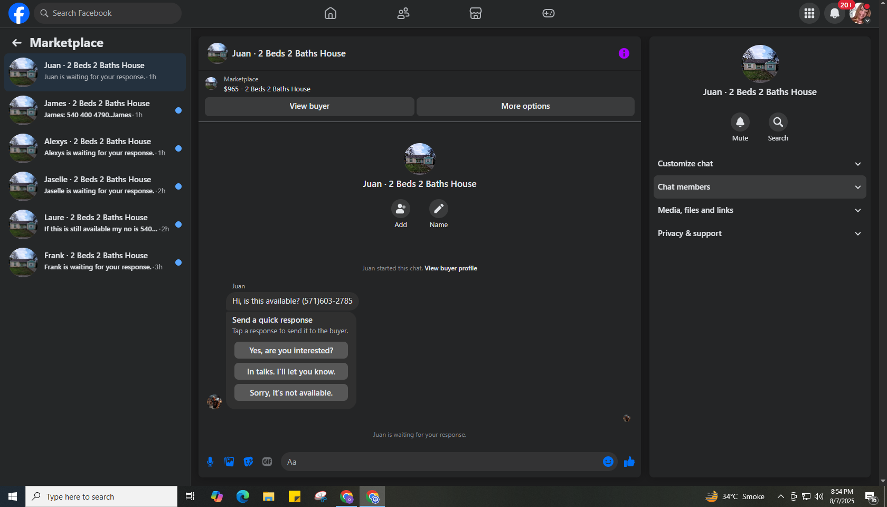887x507 pixels.
Task: Open the Alexys 2 Beds 2 Baths conversation
Action: tap(95, 148)
